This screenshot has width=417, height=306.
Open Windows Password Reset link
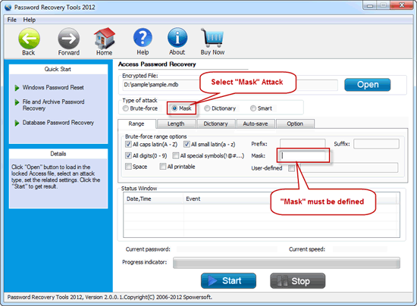(x=53, y=87)
